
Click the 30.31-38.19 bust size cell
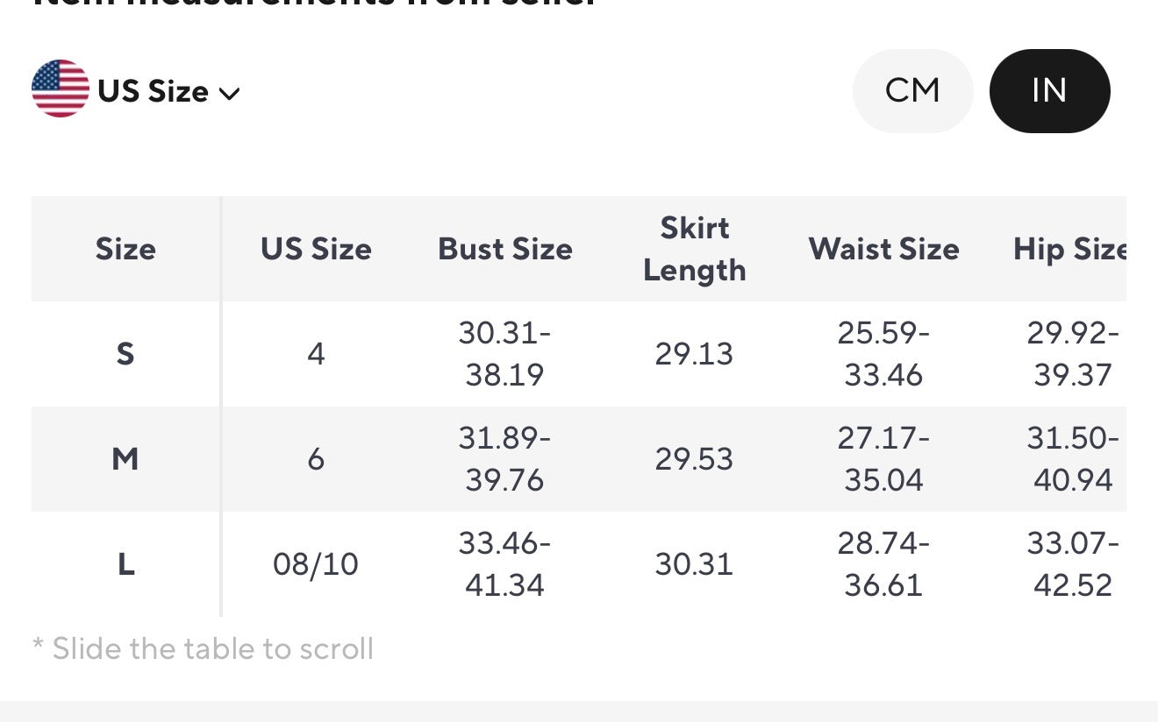tap(504, 354)
